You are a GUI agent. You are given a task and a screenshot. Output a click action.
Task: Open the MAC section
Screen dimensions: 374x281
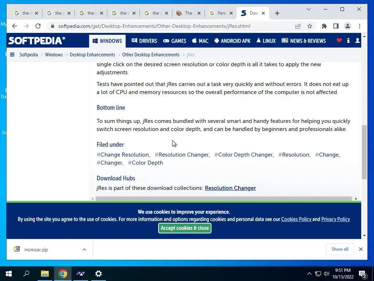pos(201,41)
